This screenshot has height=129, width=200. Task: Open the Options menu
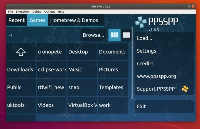click(x=50, y=12)
